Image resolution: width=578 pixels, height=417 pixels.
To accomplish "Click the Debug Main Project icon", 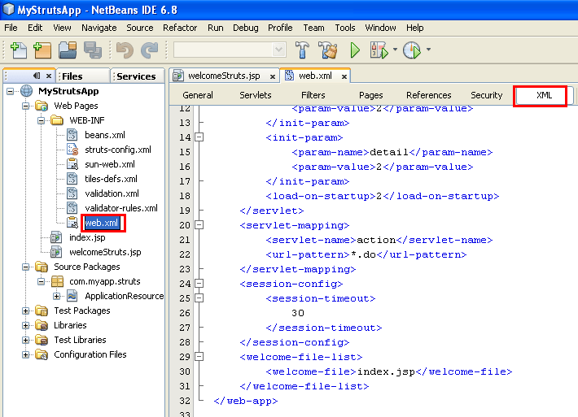I will click(379, 50).
